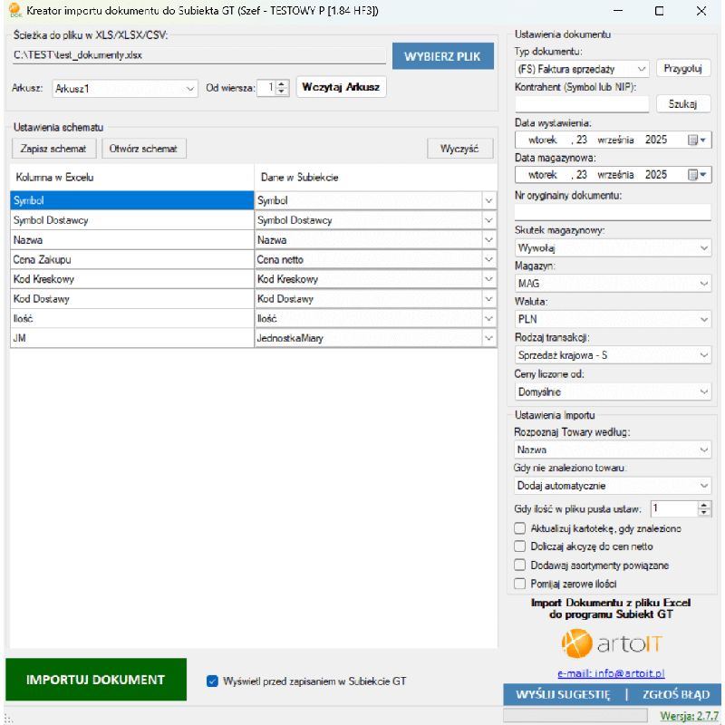The height and width of the screenshot is (725, 725).
Task: Toggle Pomijaj zerowe ilości checkbox
Action: click(x=520, y=584)
